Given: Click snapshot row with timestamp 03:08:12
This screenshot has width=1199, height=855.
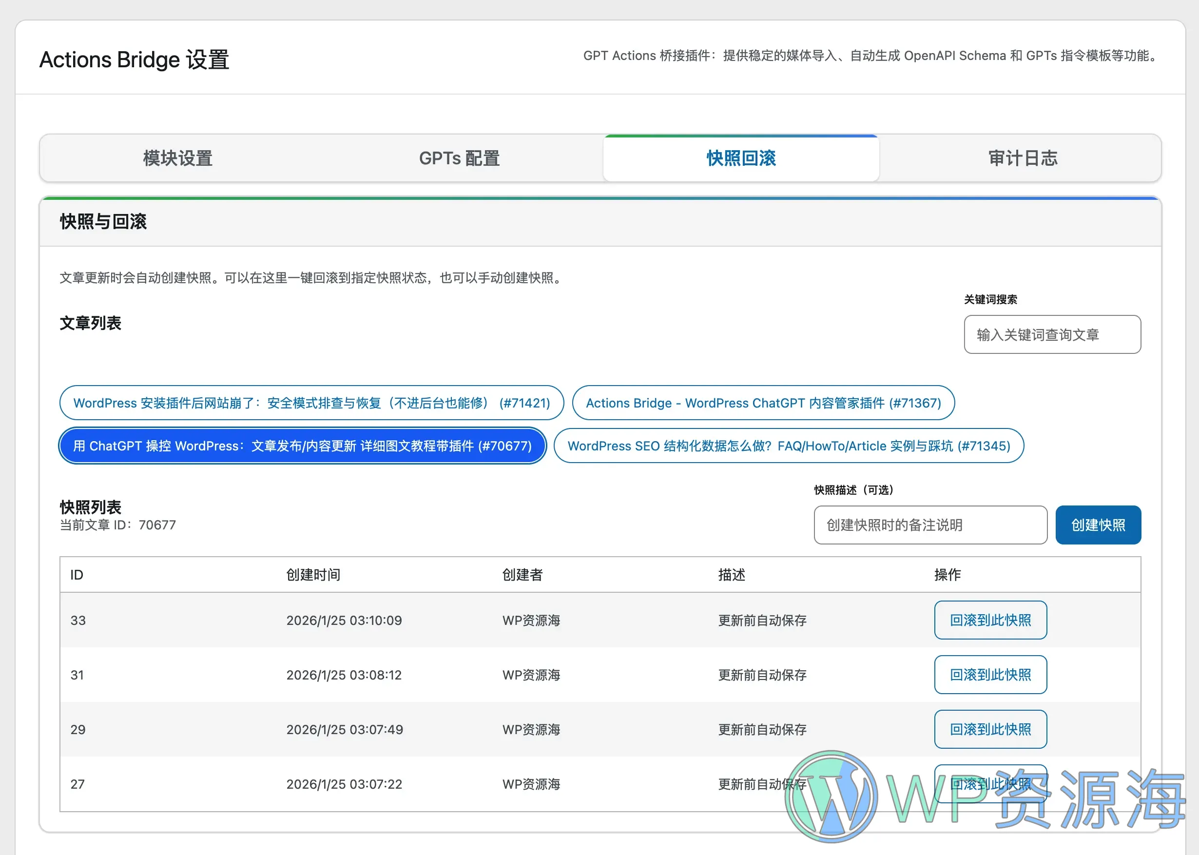Looking at the screenshot, I should click(344, 675).
